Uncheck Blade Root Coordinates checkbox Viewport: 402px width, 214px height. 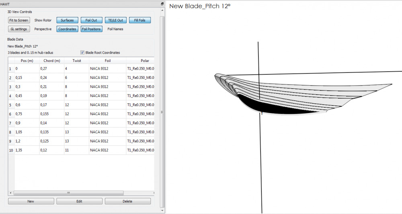pyautogui.click(x=82, y=53)
